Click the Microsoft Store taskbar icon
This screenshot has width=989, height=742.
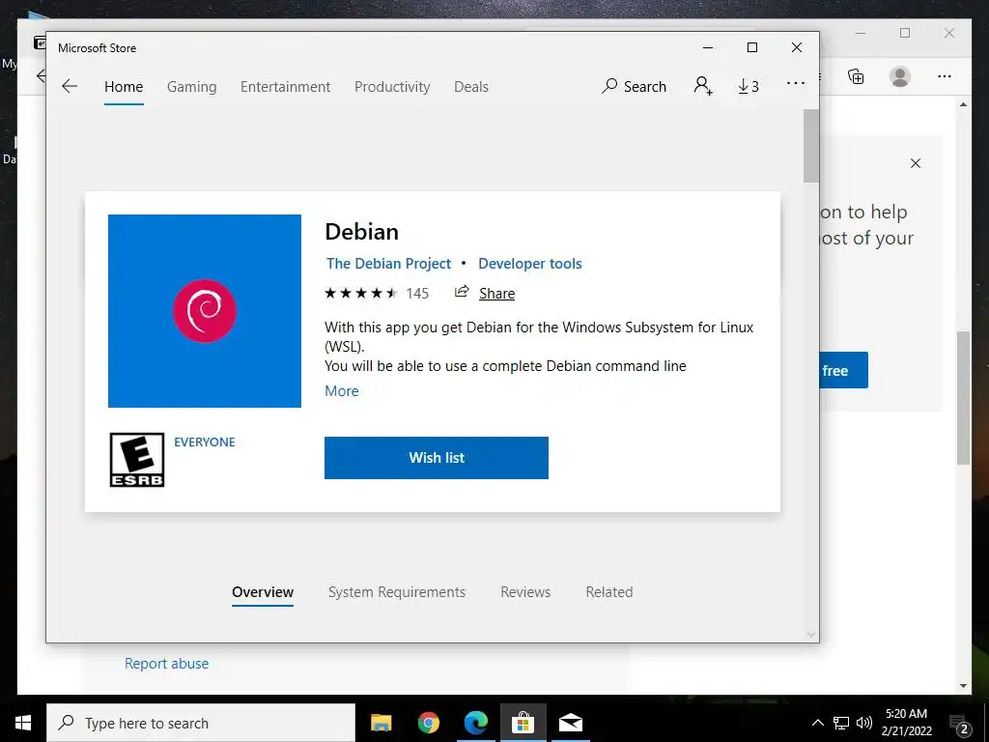click(523, 723)
